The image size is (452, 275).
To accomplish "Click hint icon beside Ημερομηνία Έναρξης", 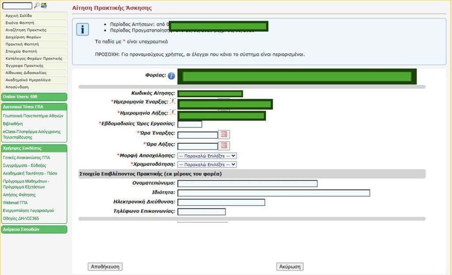I will [173, 101].
